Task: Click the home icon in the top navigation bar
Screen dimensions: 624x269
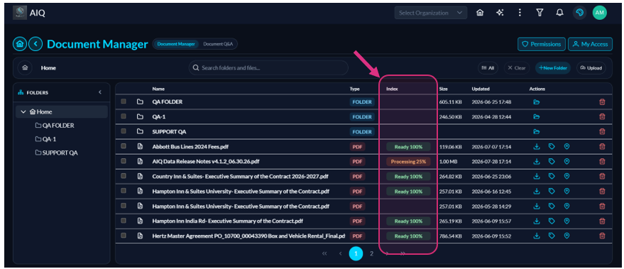Action: coord(480,13)
